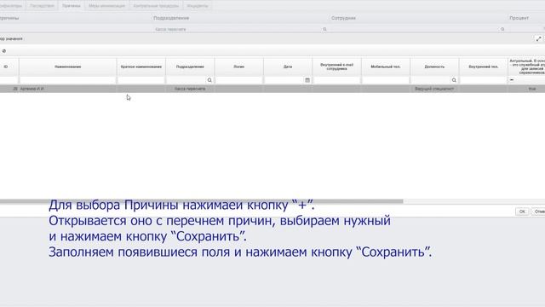Click the search icon in background Подразделение field
This screenshot has width=545, height=307.
click(324, 29)
